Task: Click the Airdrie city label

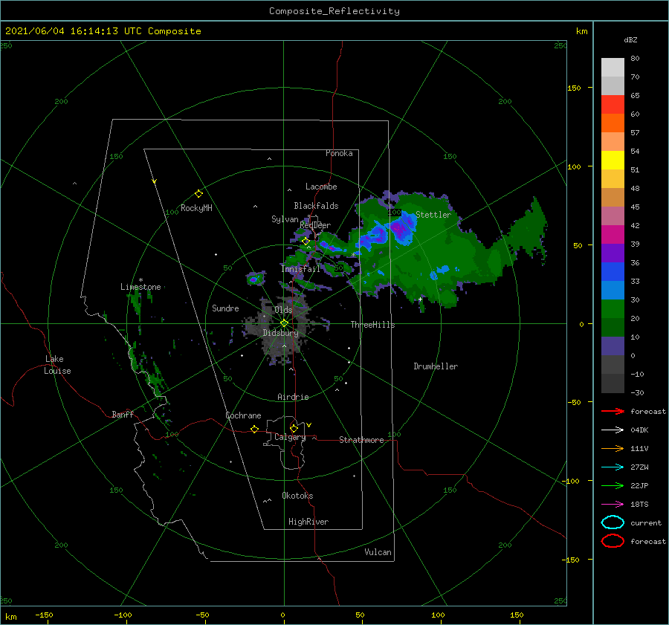Action: coord(293,397)
